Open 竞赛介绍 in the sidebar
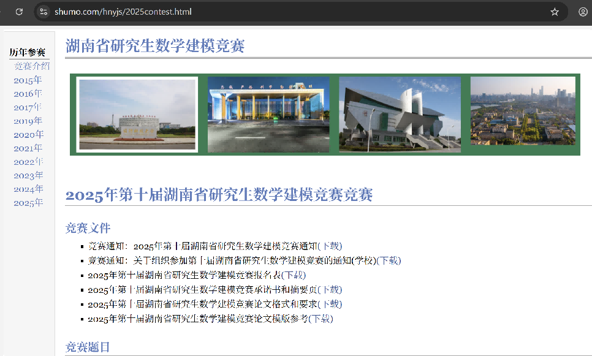592x356 pixels. (32, 66)
